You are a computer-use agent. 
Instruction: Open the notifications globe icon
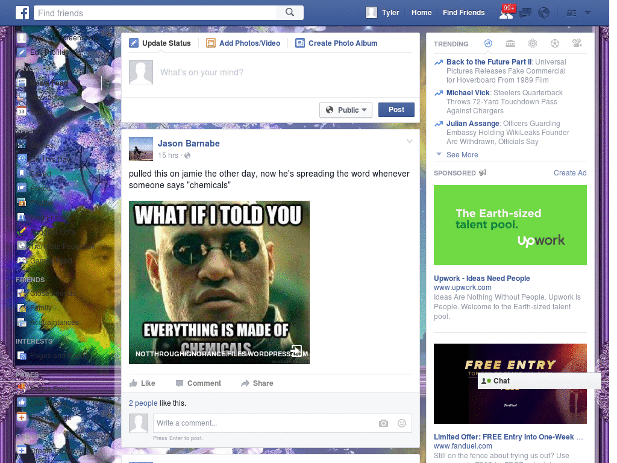[x=544, y=13]
